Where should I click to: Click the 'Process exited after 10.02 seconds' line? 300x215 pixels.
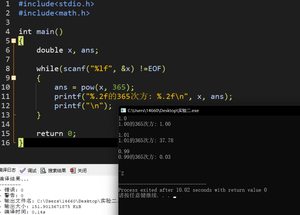(x=193, y=190)
